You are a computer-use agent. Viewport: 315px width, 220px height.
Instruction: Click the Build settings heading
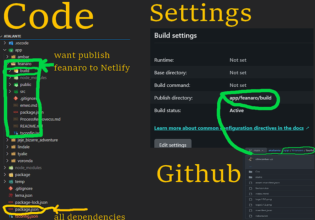point(175,36)
